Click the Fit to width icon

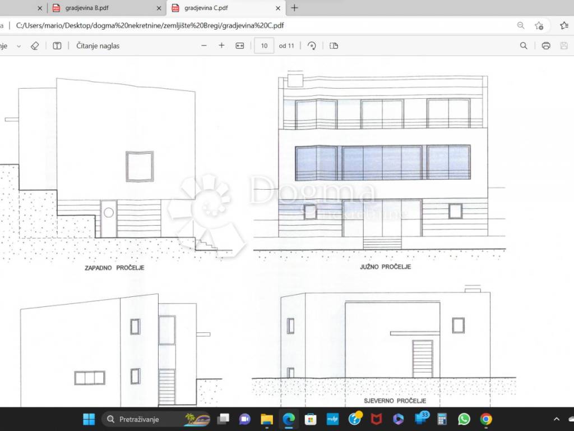(240, 46)
